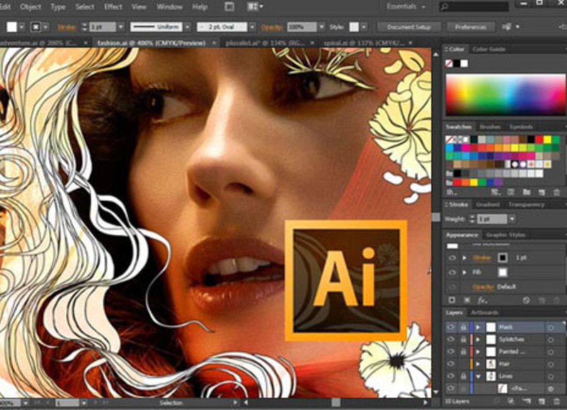Open the Color Guide panel tab
This screenshot has width=567, height=410.
pyautogui.click(x=488, y=49)
